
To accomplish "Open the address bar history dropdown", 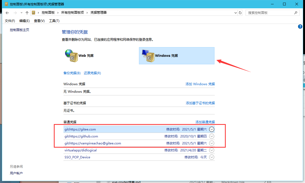I will pos(235,13).
